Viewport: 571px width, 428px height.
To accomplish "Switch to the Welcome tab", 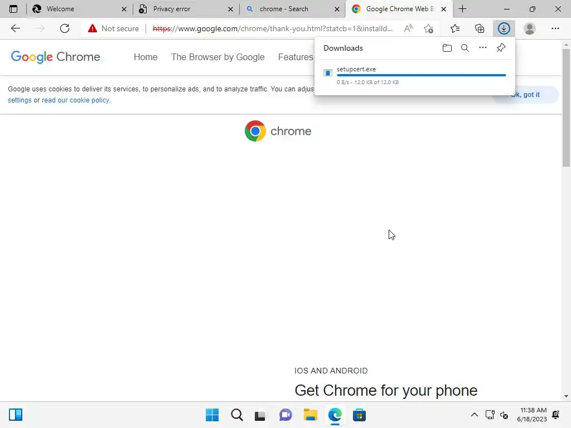I will 79,9.
